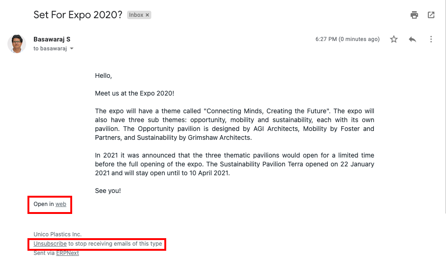The image size is (446, 268).
Task: Click the "See you!" closing line
Action: tap(108, 191)
